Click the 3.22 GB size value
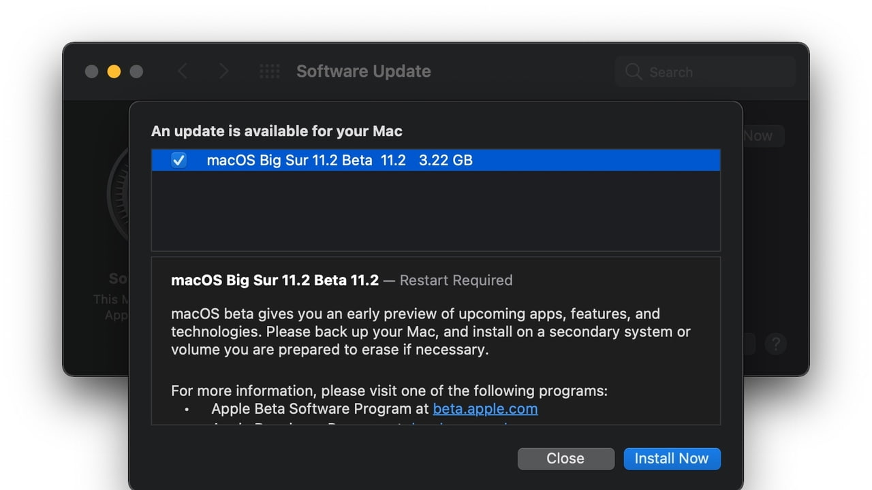 click(x=446, y=160)
